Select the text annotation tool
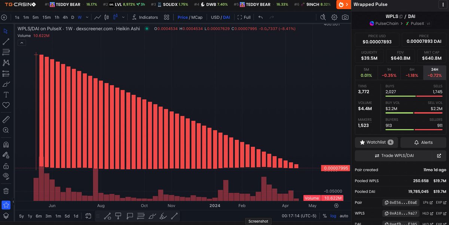Screen dimensions: 449x225 (x=5, y=95)
